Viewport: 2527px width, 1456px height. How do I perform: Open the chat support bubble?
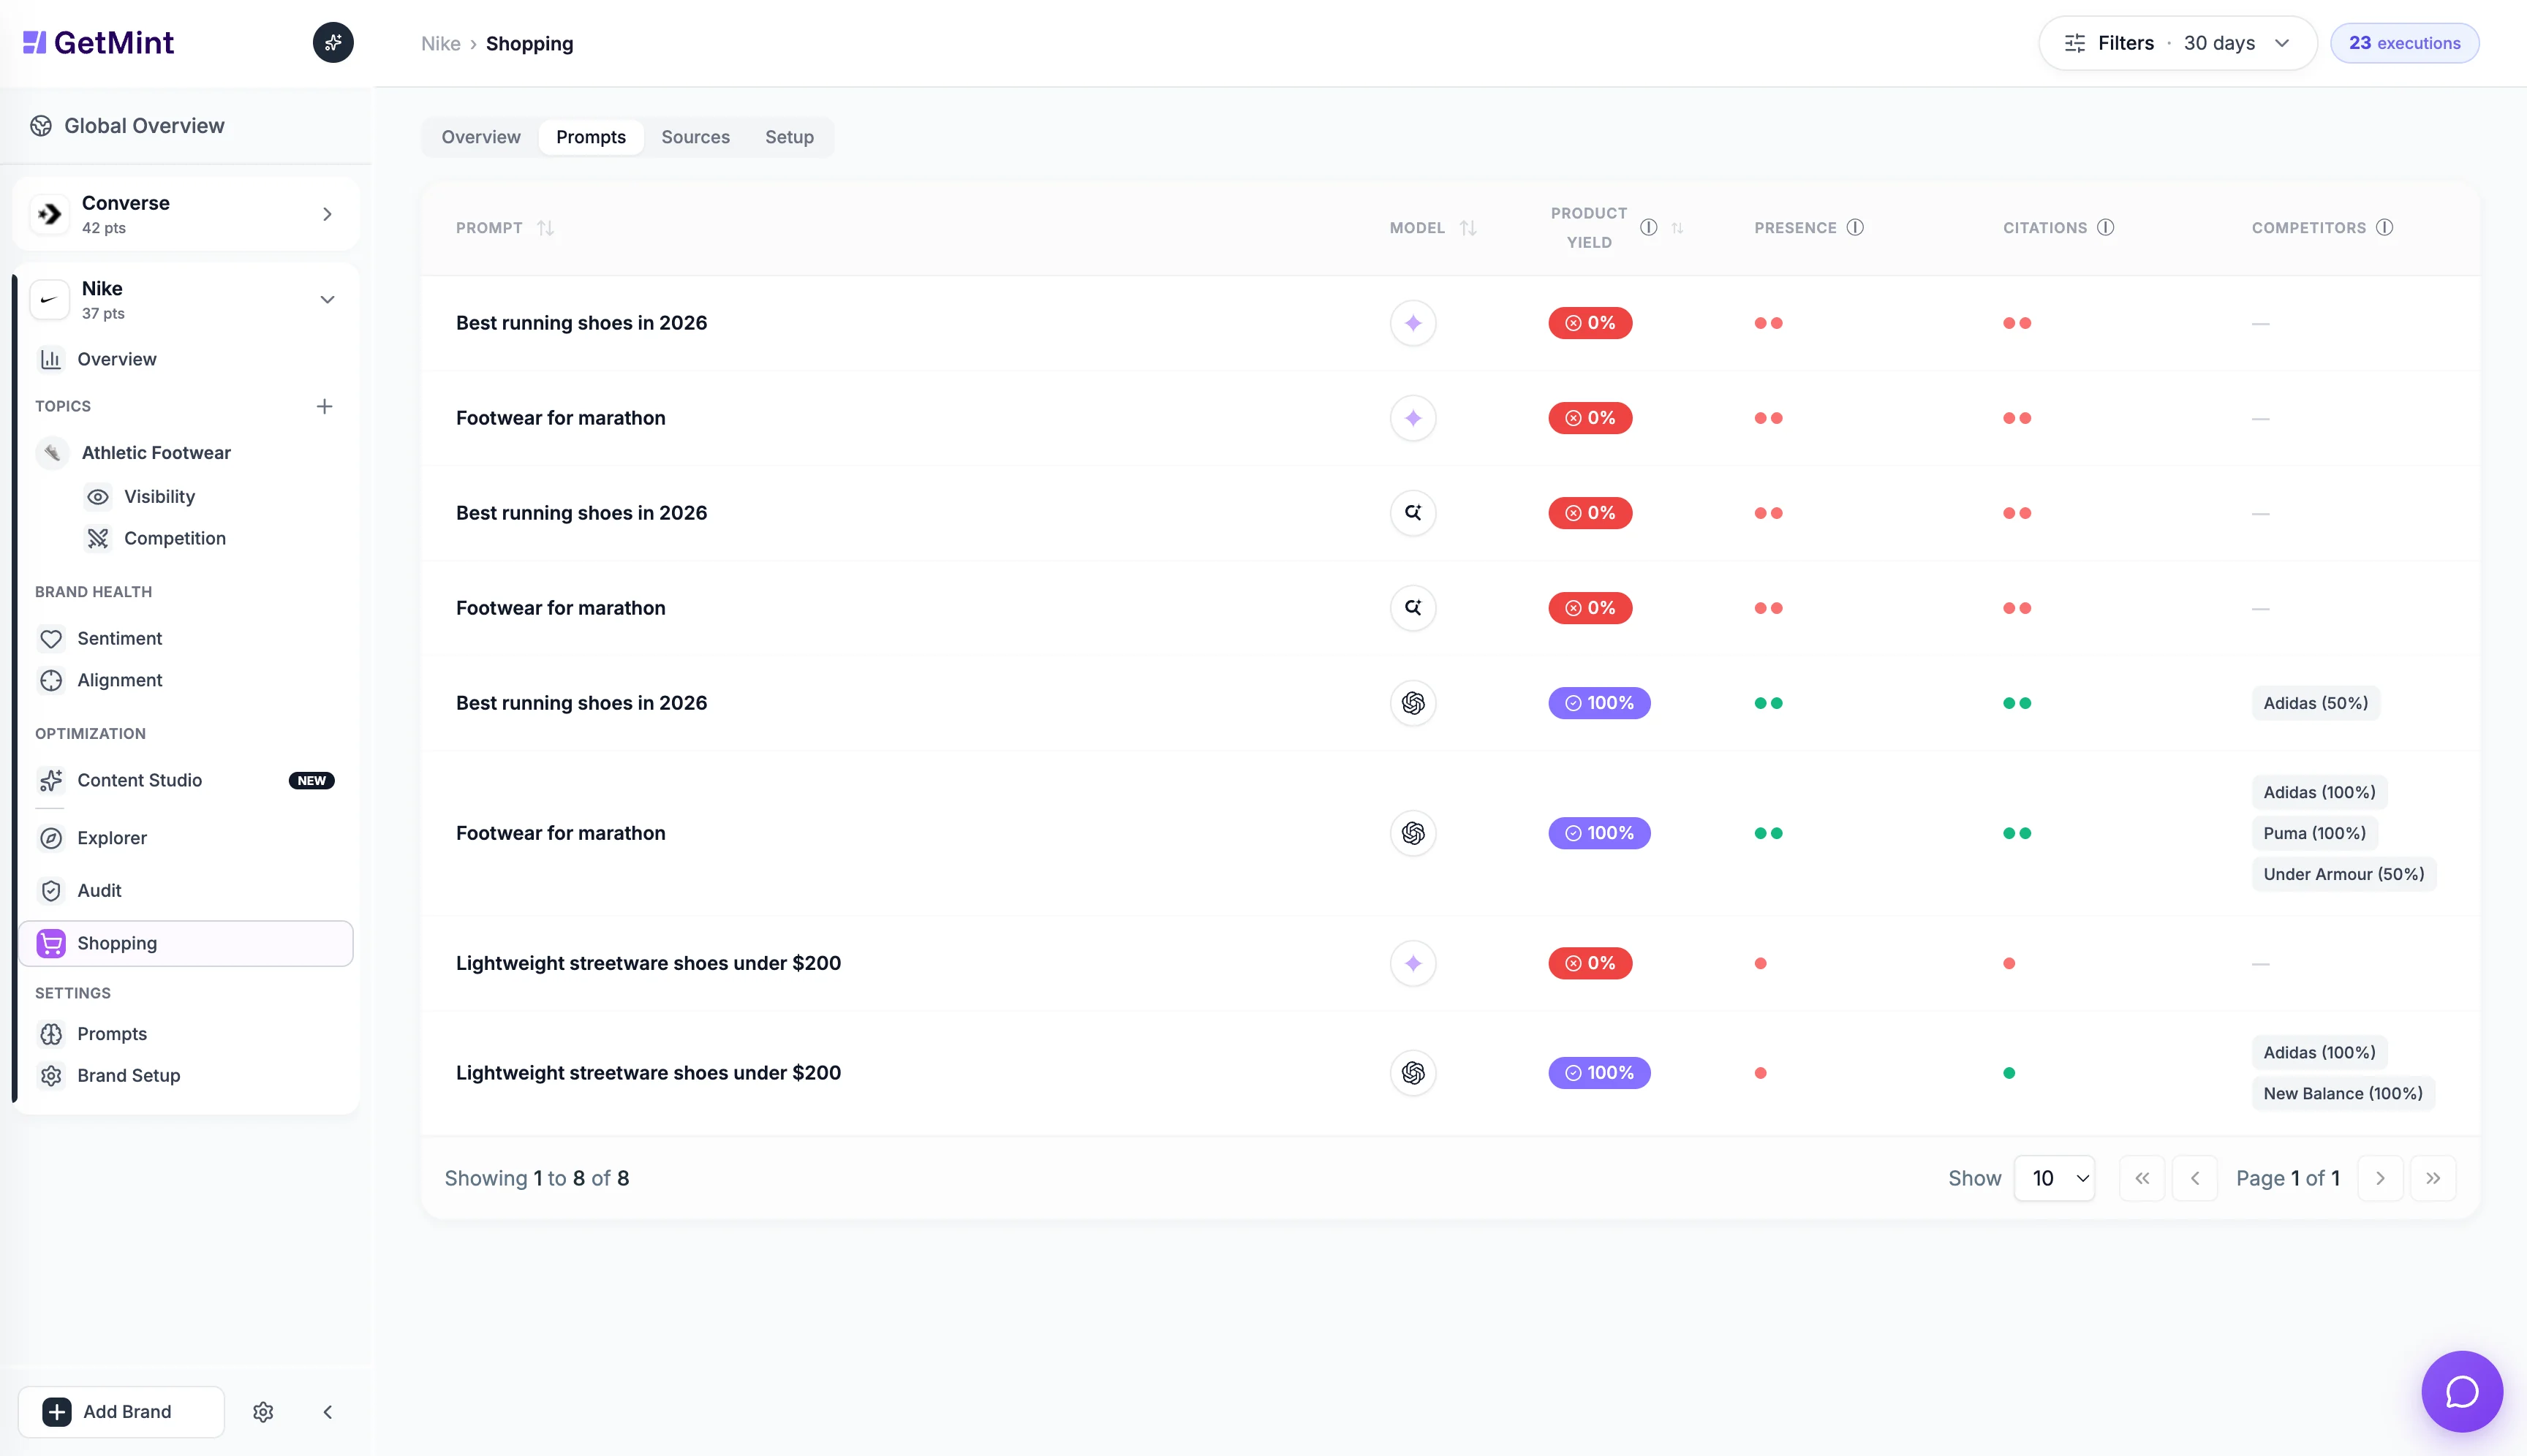click(2462, 1391)
